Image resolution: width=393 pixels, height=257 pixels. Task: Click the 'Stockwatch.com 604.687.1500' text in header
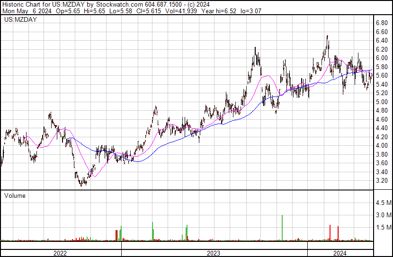click(x=139, y=5)
